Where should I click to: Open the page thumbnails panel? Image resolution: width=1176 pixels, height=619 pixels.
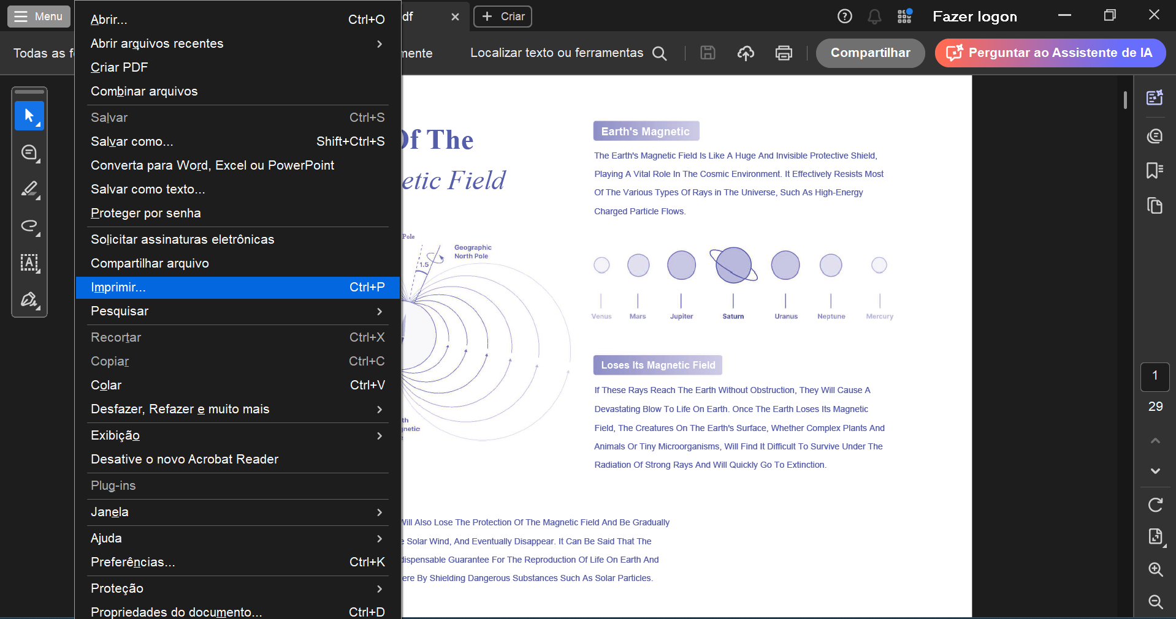1155,206
